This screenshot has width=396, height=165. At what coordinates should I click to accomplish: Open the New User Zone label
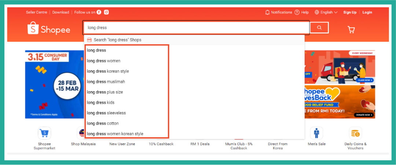[x=122, y=144]
